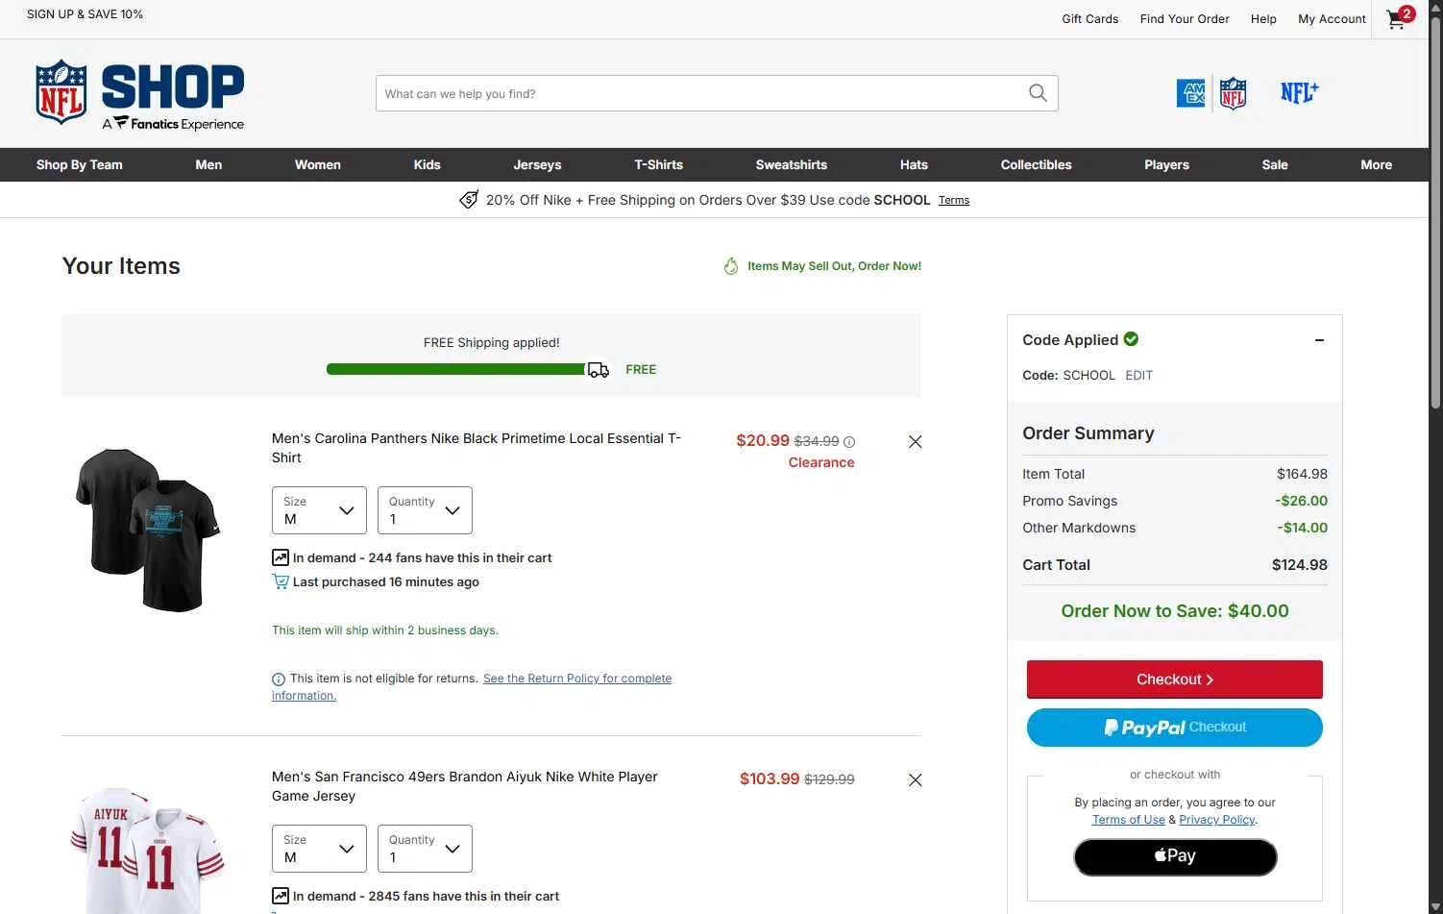This screenshot has height=914, width=1443.
Task: Open the Women menu
Action: click(x=318, y=164)
